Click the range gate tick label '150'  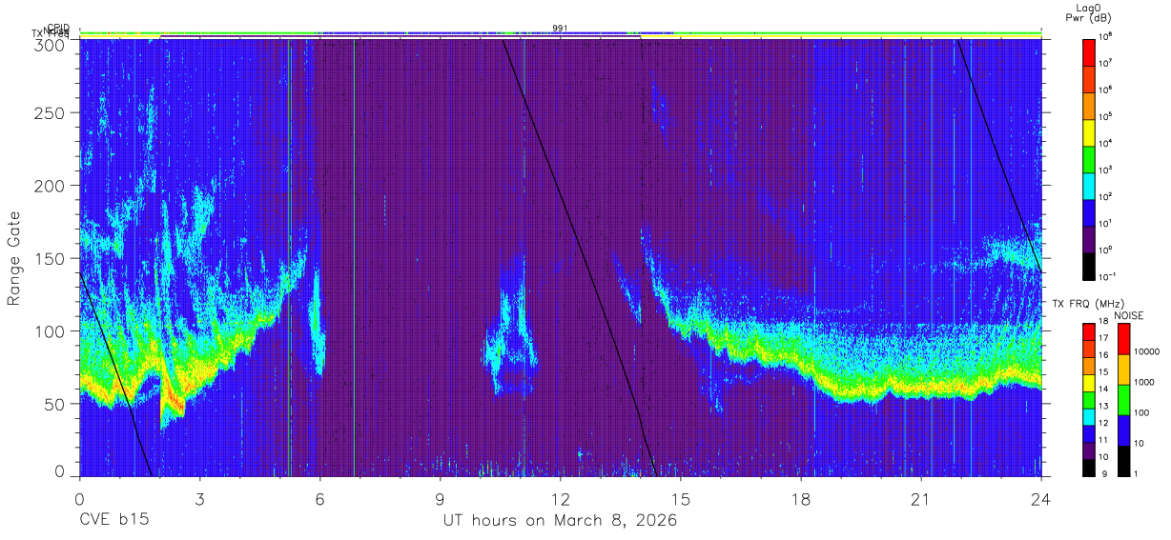[x=51, y=258]
